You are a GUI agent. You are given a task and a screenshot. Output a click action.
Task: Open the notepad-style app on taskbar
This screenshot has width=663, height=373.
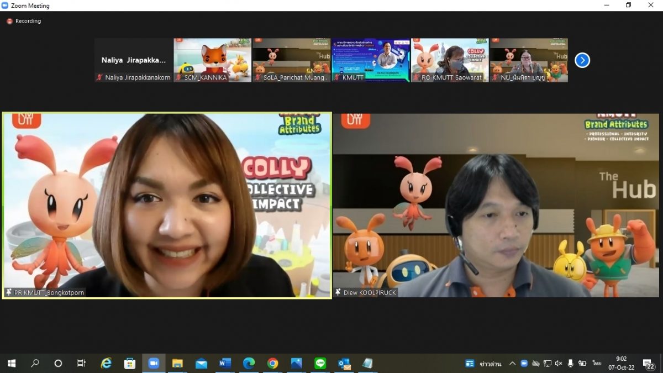click(367, 363)
